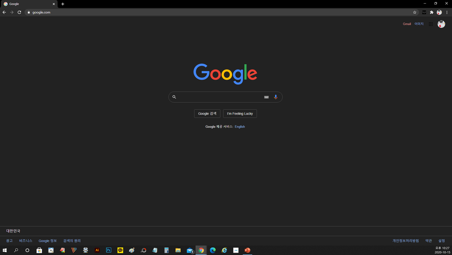Open the 광고 footer link
The image size is (452, 255).
coord(10,241)
